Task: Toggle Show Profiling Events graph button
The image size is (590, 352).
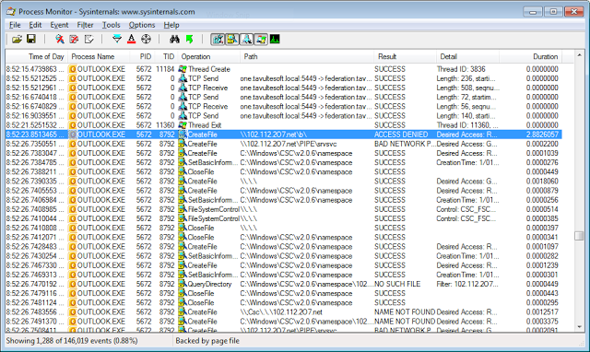Action: 275,39
